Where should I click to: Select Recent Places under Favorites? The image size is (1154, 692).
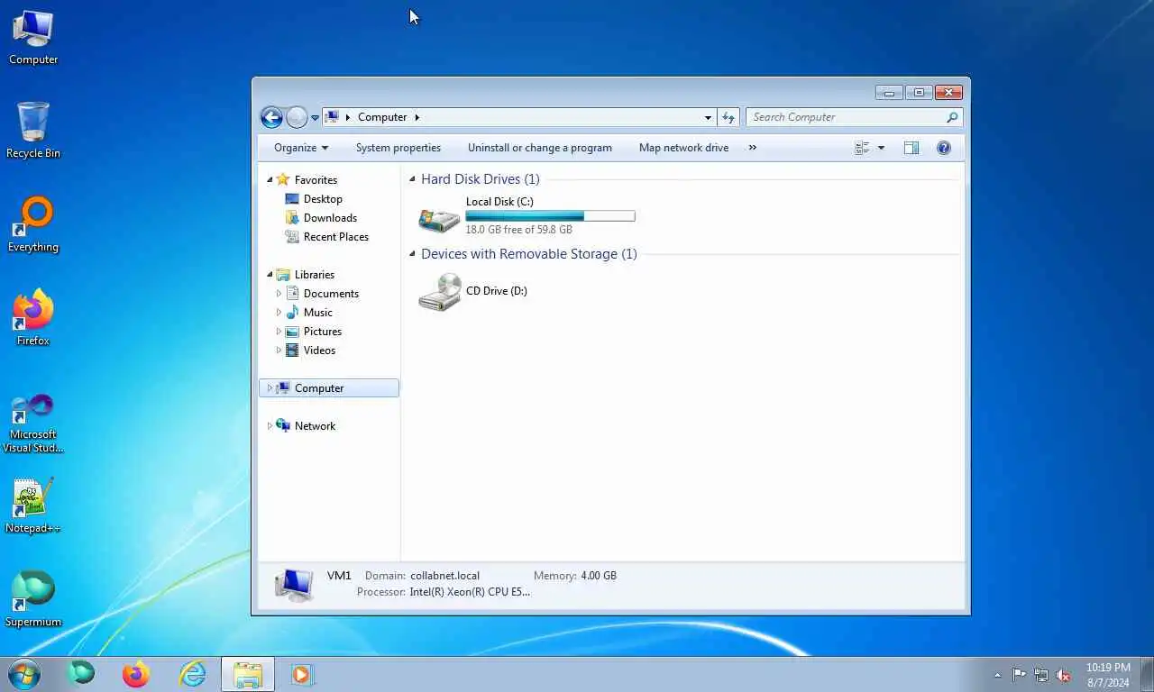(335, 237)
